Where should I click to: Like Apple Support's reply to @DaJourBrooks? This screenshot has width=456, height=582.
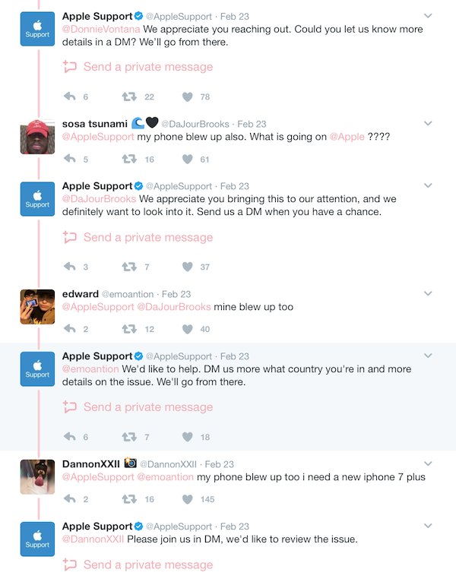(x=188, y=267)
